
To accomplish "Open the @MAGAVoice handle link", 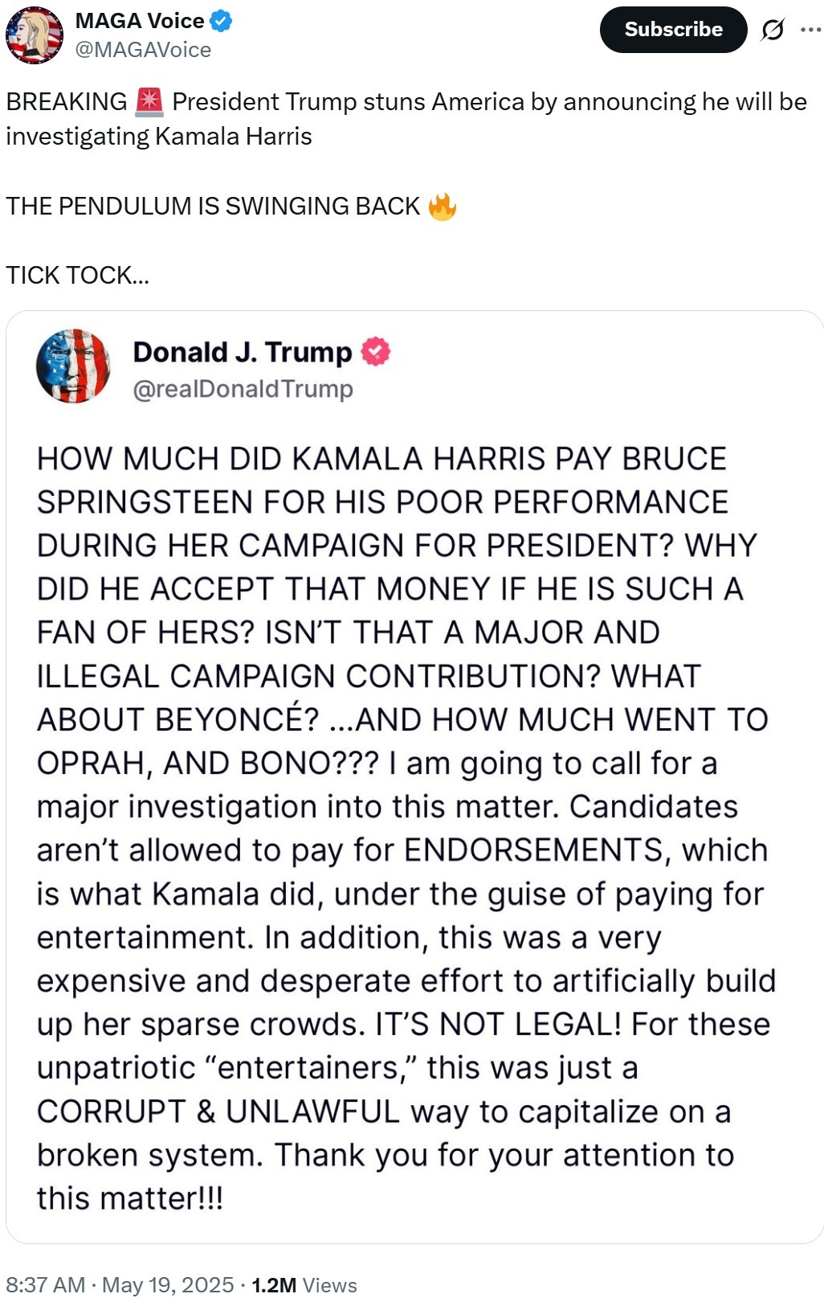I will coord(143,50).
